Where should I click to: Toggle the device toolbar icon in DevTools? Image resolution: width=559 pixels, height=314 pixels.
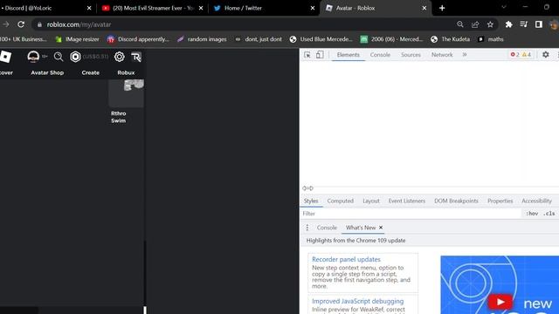click(x=320, y=54)
